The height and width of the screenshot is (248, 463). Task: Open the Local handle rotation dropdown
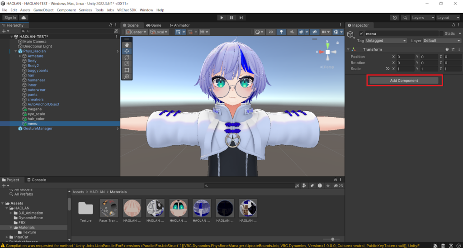(159, 32)
